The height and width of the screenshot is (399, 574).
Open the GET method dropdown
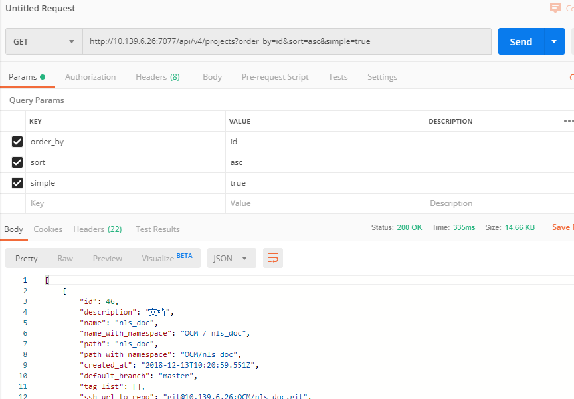pyautogui.click(x=44, y=41)
